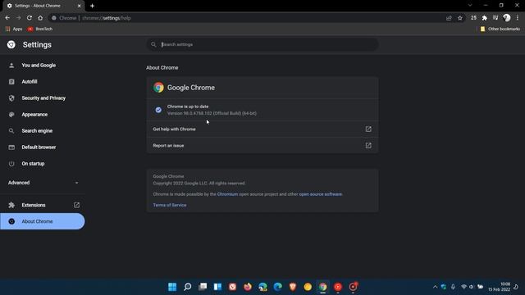This screenshot has width=525, height=295.
Task: Click external-link icon for Get help
Action: tap(368, 129)
